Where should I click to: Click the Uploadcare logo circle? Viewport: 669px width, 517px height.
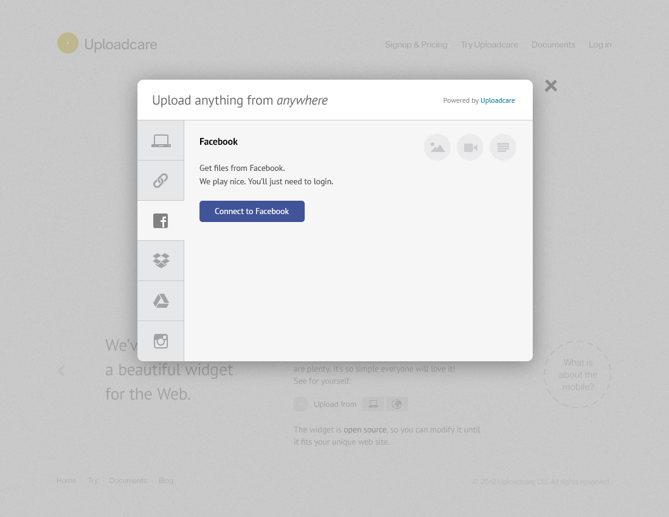pyautogui.click(x=68, y=43)
